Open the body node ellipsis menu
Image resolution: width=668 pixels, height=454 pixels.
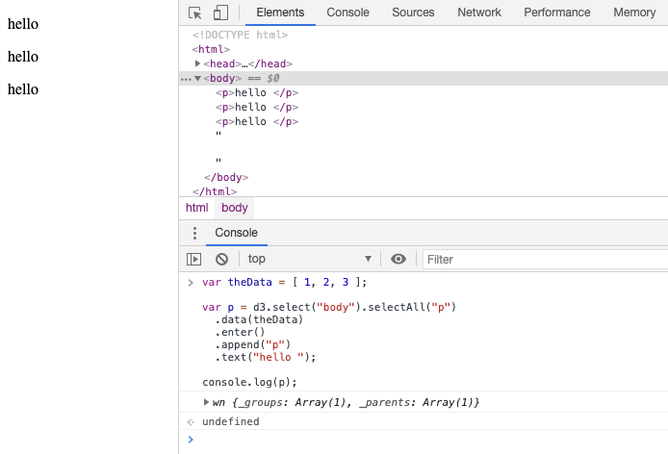click(186, 79)
